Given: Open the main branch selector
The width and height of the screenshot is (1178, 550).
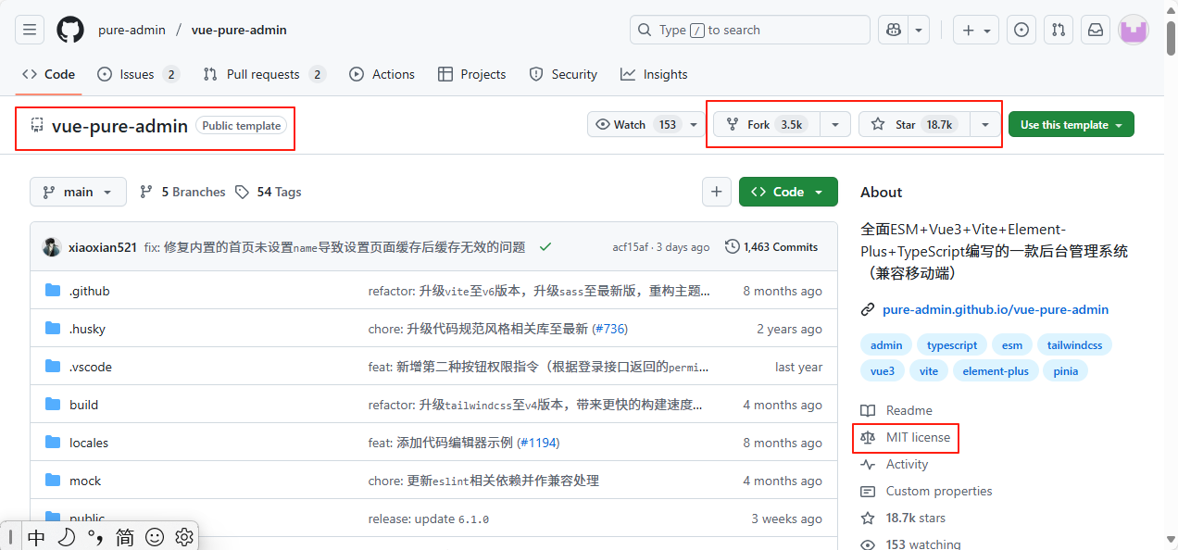Looking at the screenshot, I should point(78,192).
